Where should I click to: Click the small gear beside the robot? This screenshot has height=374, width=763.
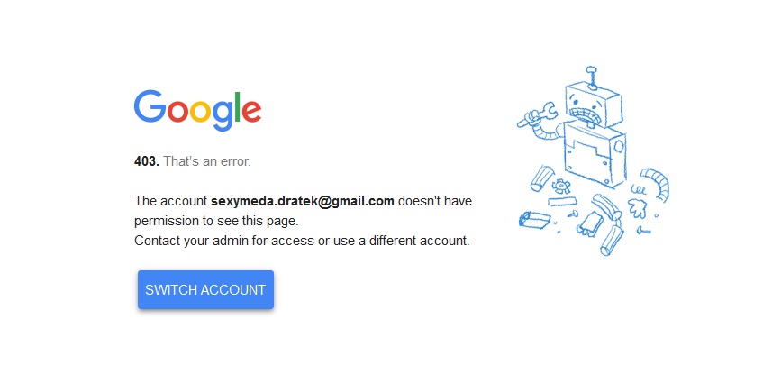point(561,185)
